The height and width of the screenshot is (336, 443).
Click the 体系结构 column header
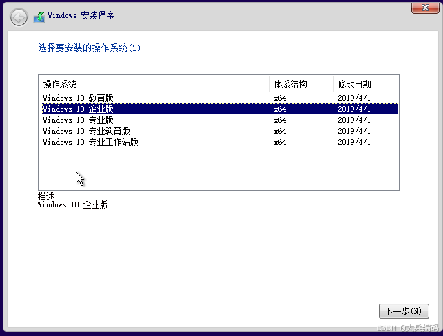[302, 84]
